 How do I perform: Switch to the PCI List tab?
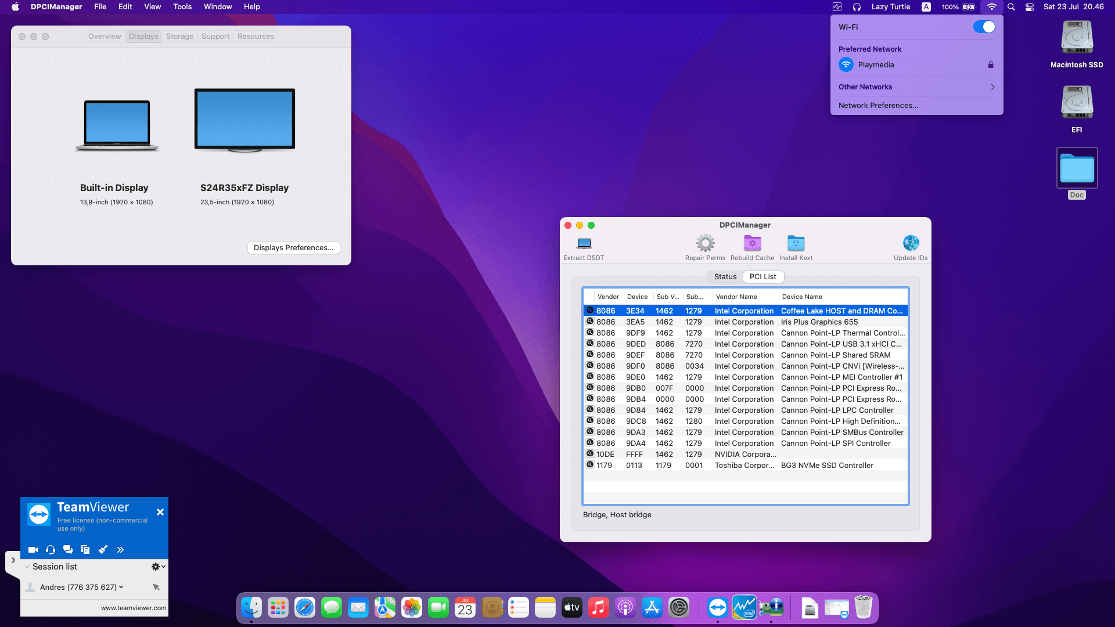762,277
